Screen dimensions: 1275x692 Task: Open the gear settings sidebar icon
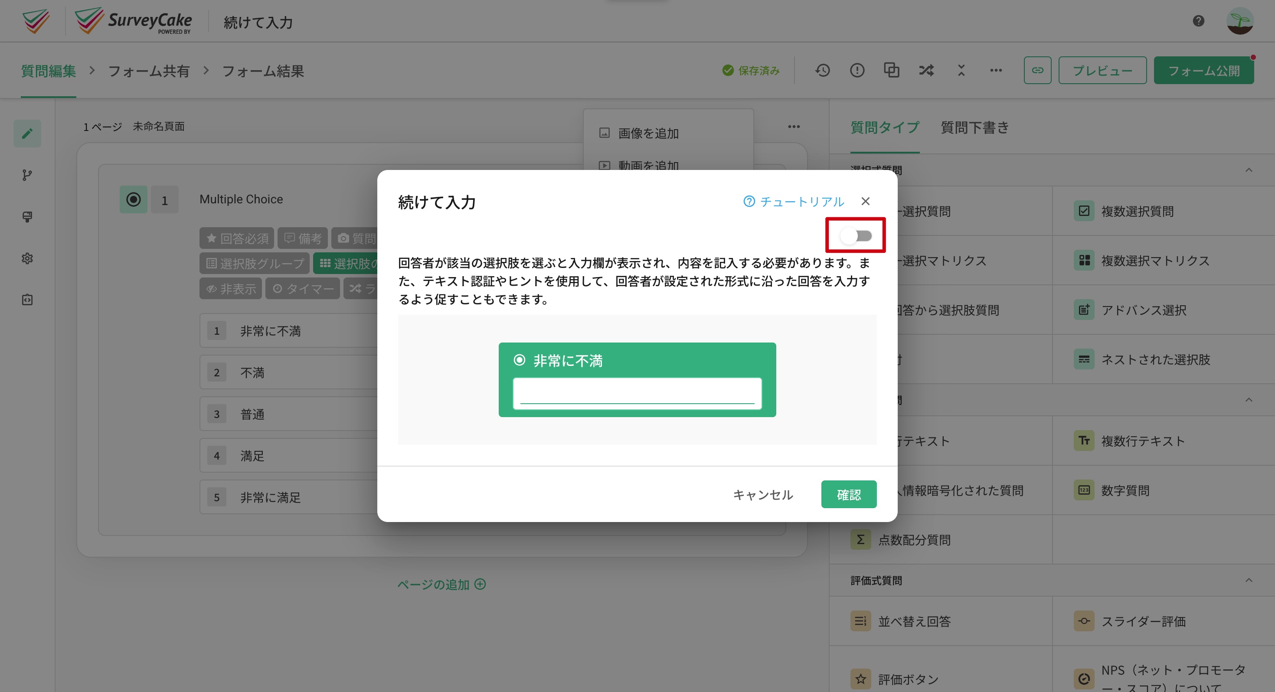pos(27,258)
